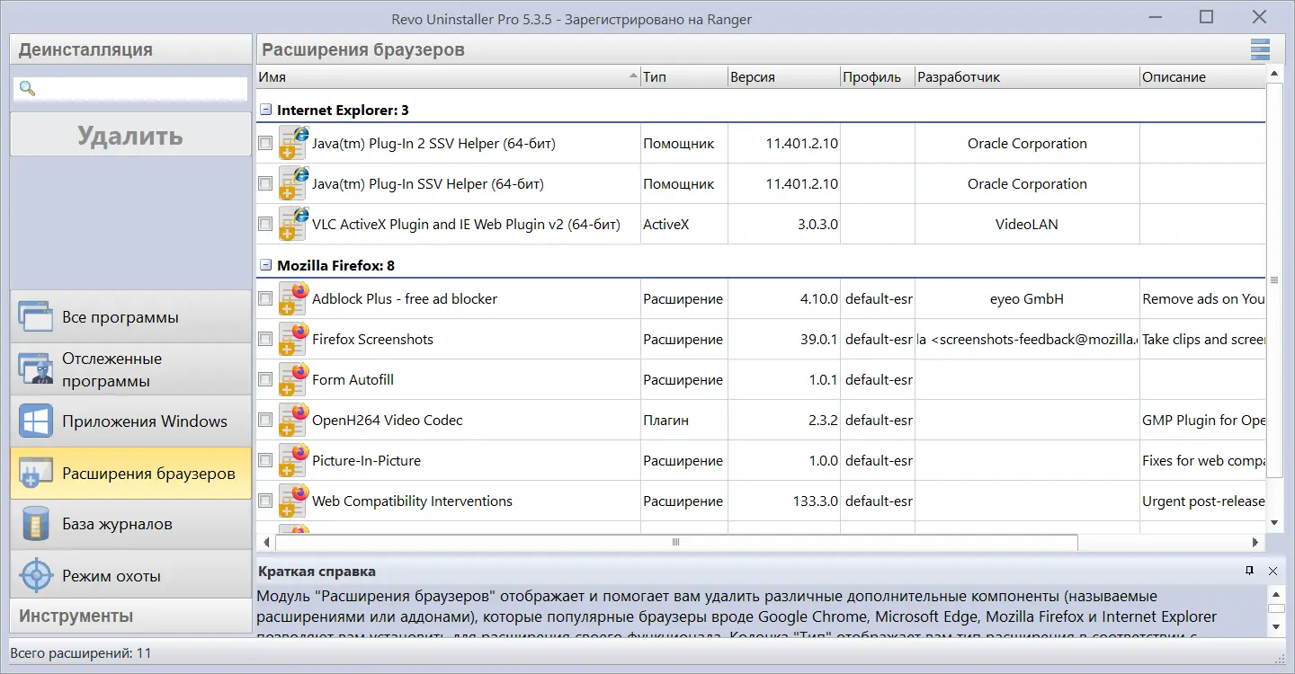1295x674 pixels.
Task: Check the Java(tm) Plug-In 2 SSV Helper checkbox
Action: [x=265, y=144]
